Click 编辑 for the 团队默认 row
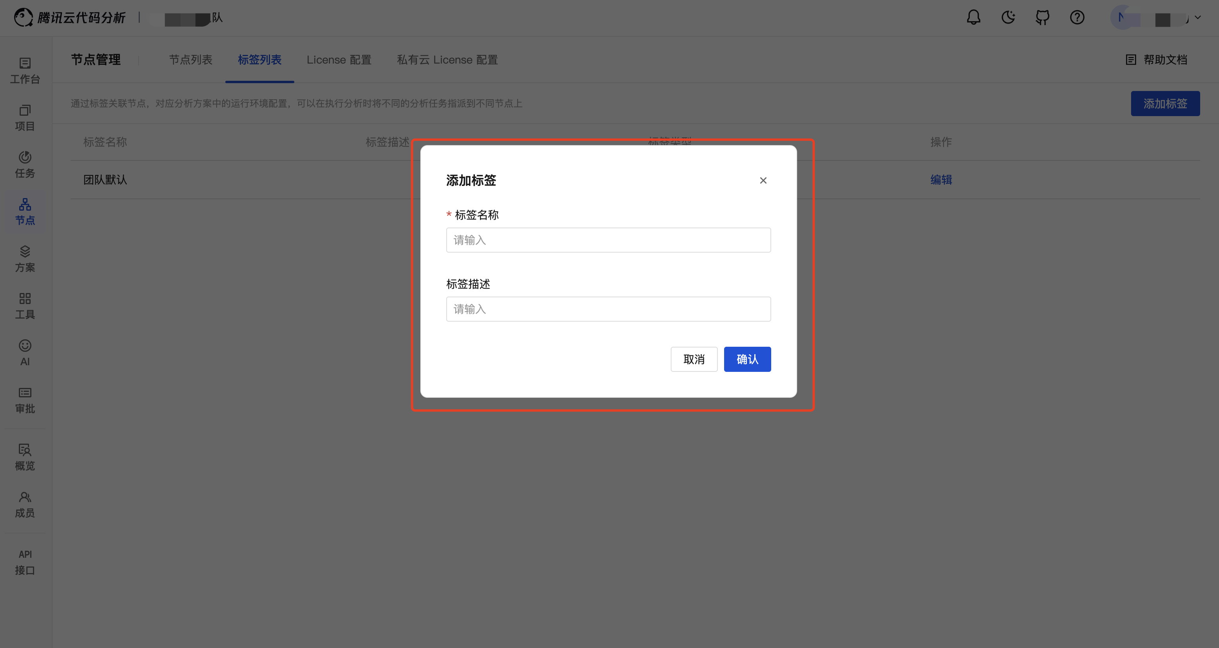 coord(941,180)
